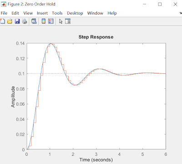Click the response peak near 0.14 amplitude
This screenshot has height=164, width=182.
(x=51, y=44)
